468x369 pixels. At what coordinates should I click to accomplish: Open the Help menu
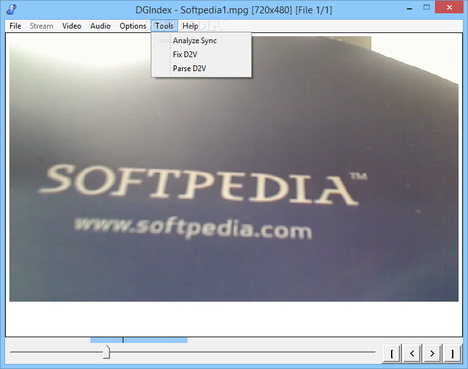(190, 26)
